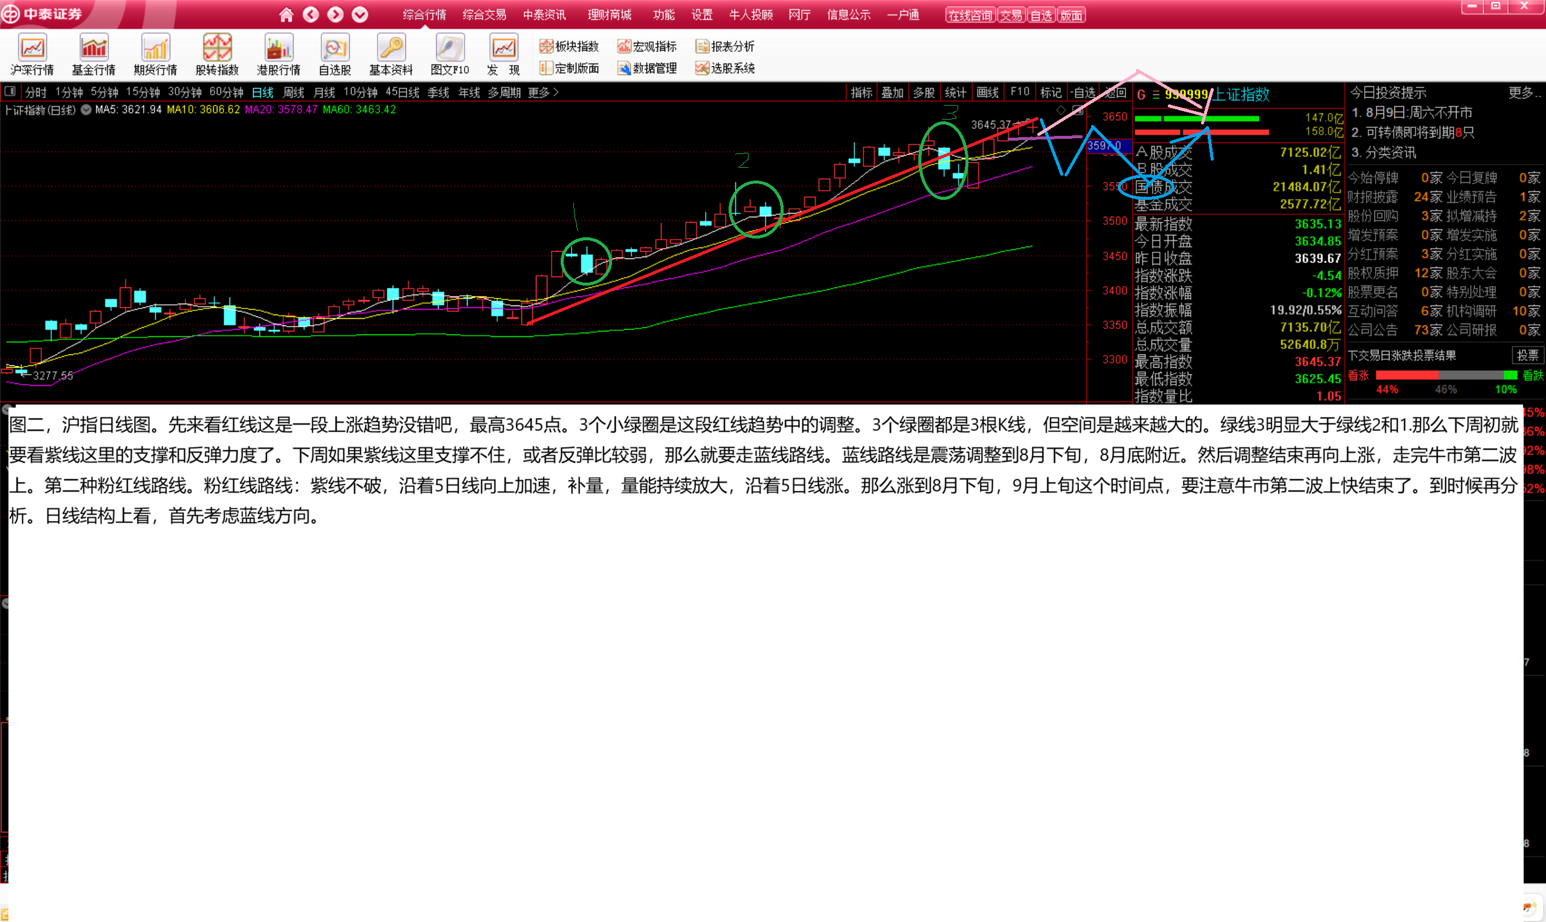Go to home page icon
This screenshot has height=922, width=1546.
(286, 14)
